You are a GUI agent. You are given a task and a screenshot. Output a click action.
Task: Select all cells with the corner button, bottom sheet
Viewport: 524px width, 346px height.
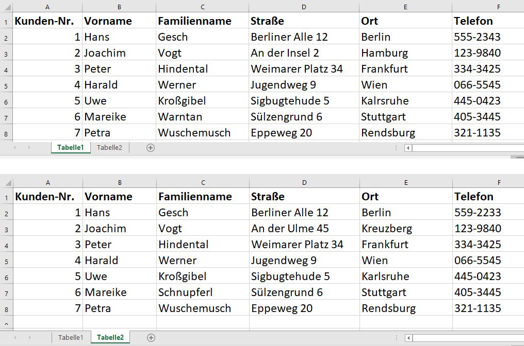(x=6, y=182)
